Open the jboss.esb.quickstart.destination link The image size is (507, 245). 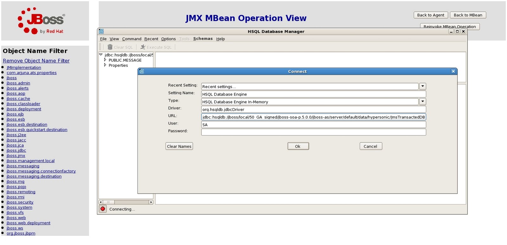pos(37,129)
